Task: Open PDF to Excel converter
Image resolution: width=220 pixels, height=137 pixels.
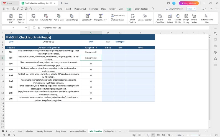Action: [x=59, y=17]
